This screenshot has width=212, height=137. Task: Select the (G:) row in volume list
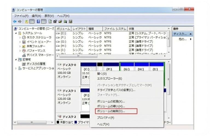click(111, 42)
